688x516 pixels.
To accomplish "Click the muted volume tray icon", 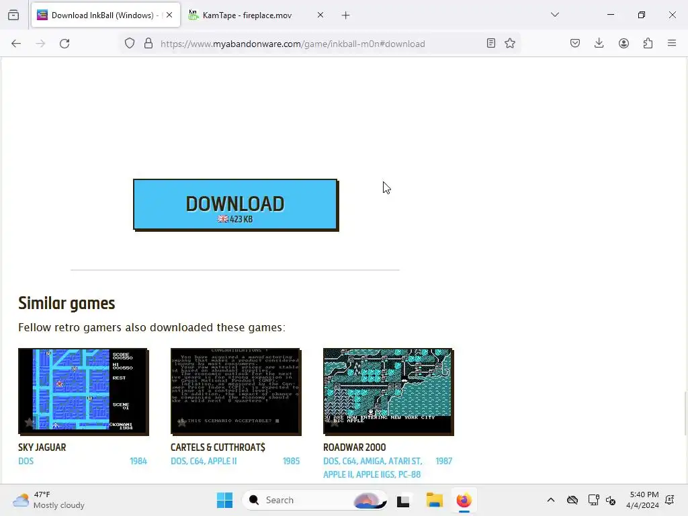I will coord(611,500).
